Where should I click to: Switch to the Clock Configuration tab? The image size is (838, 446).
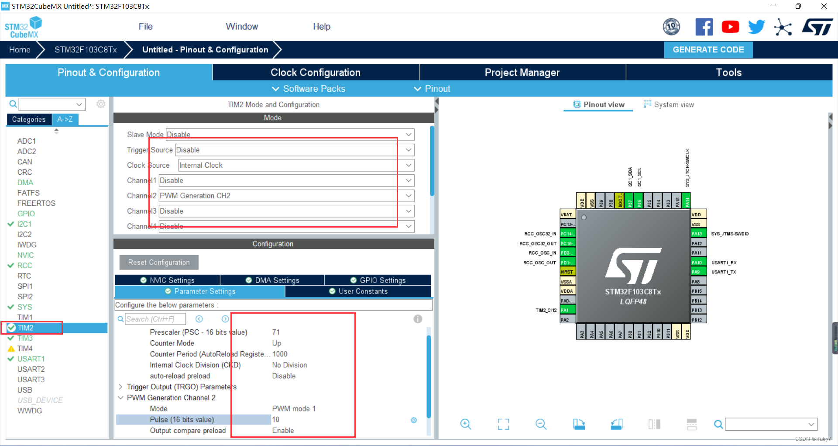coord(316,73)
